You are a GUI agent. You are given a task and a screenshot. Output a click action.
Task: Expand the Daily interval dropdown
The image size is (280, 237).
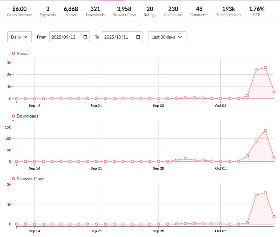(x=19, y=37)
